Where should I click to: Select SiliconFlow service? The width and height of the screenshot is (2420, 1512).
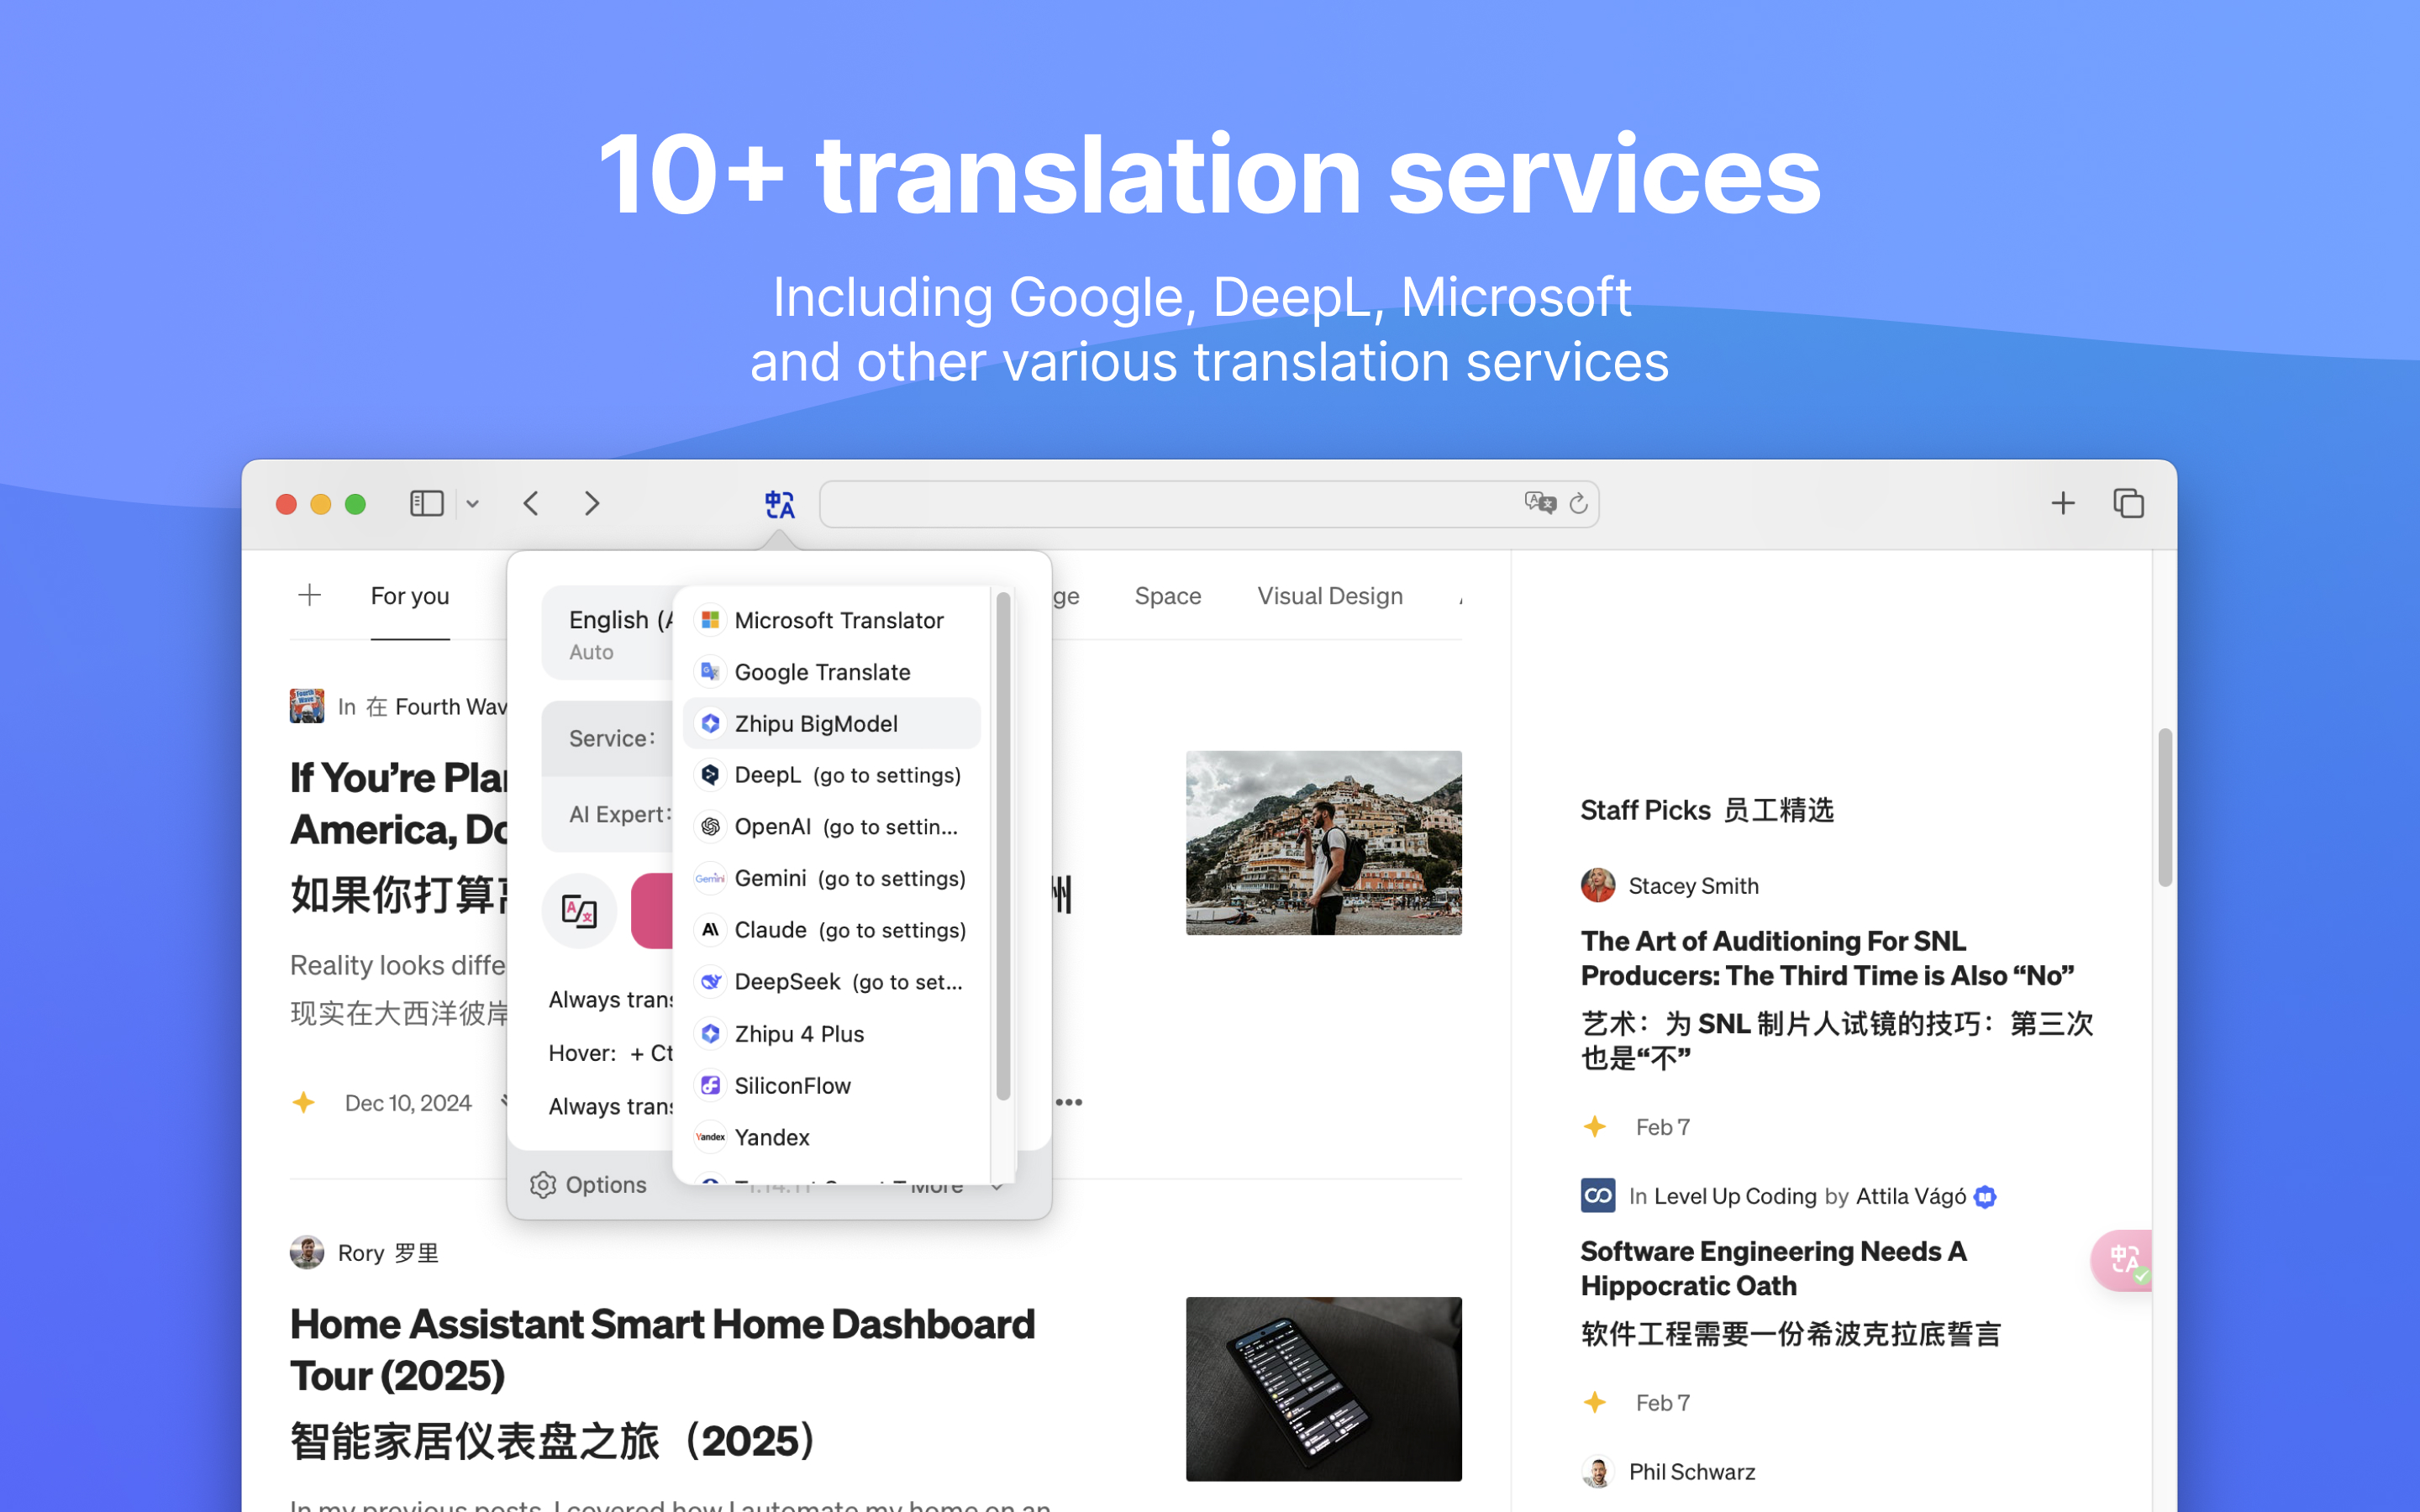tap(832, 1086)
